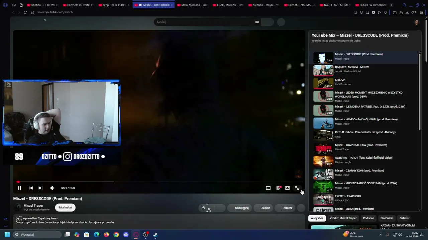Image resolution: width=428 pixels, height=240 pixels.
Task: Subscribe to Miszel Traper with Subskrybuj
Action: 65,207
